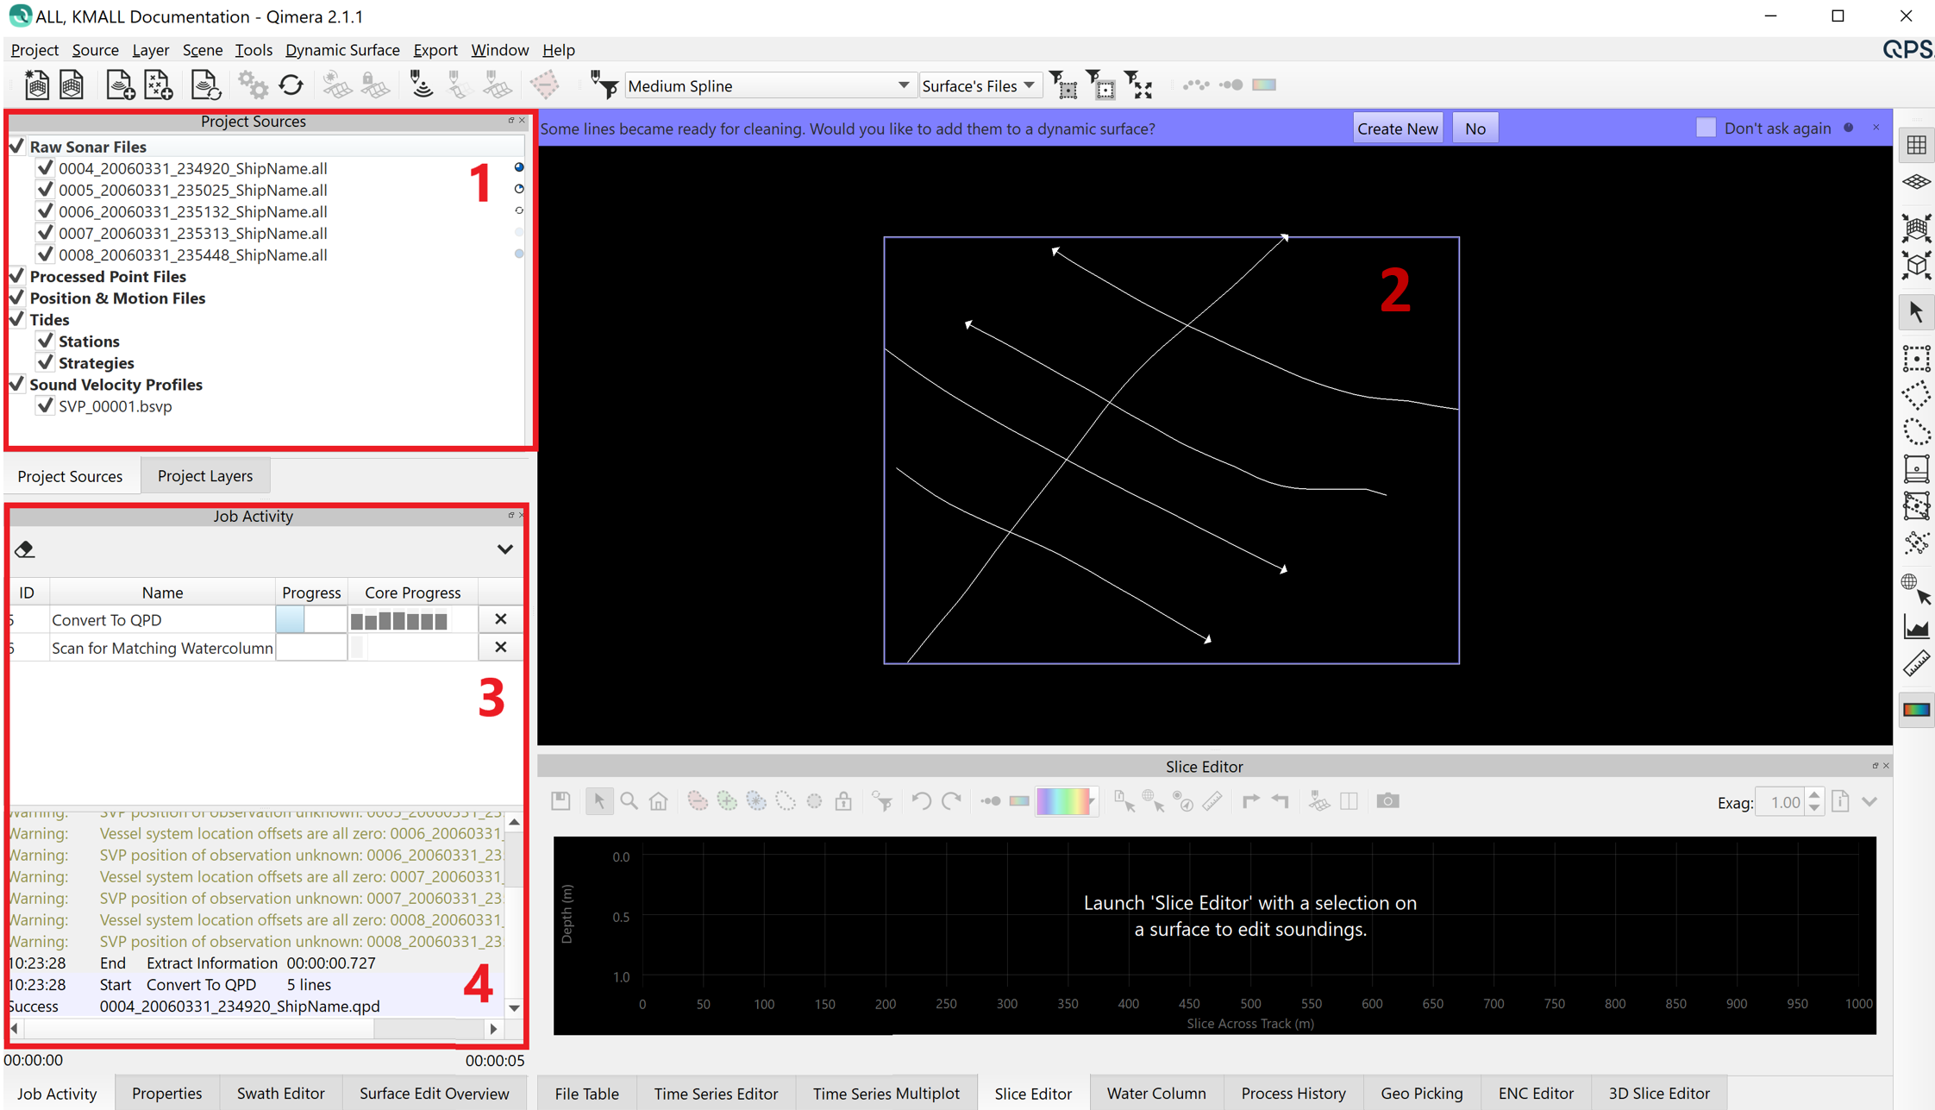1935x1110 pixels.
Task: Click the grid icon at top right sidebar
Action: tap(1916, 145)
